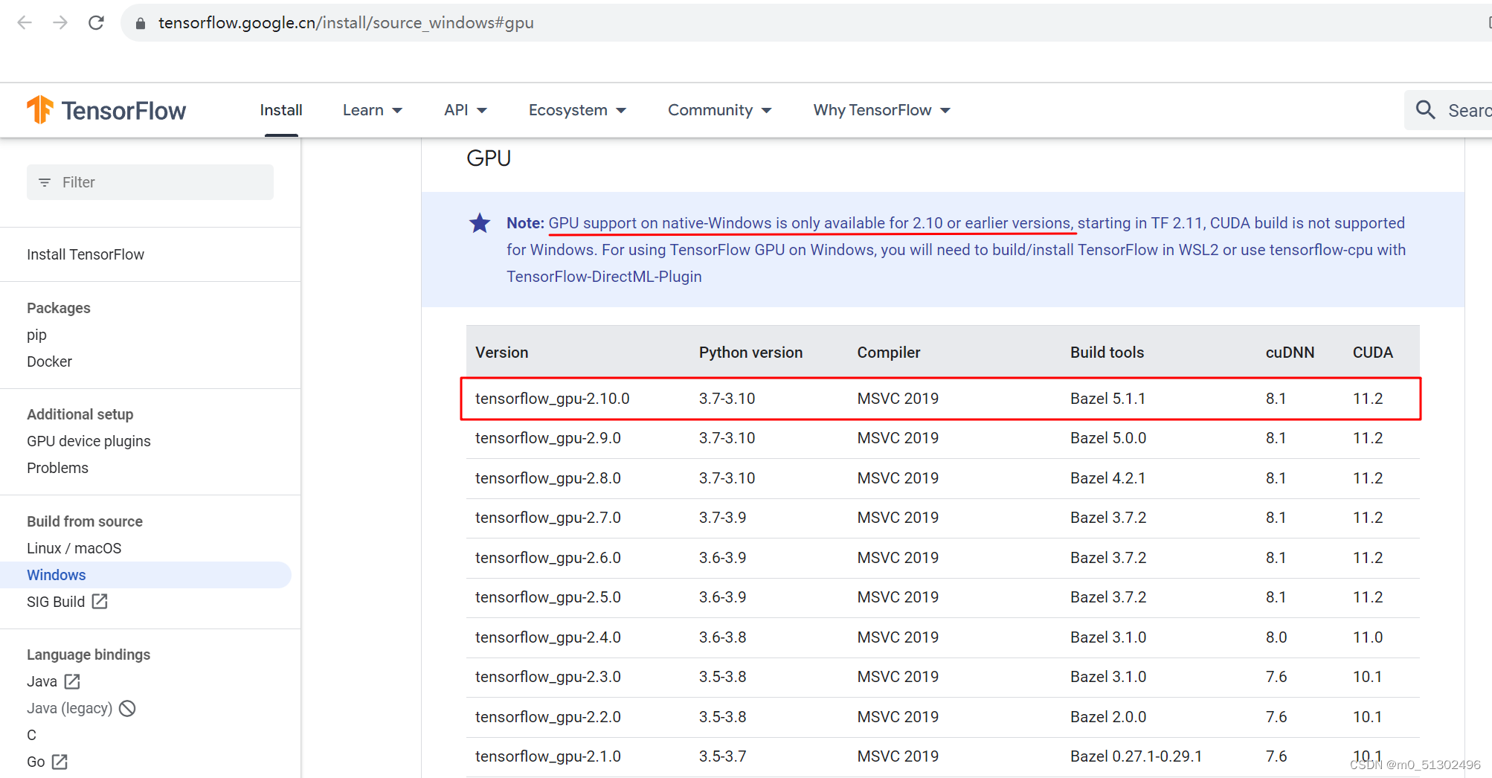
Task: Click the cuDNN column header
Action: [1290, 353]
